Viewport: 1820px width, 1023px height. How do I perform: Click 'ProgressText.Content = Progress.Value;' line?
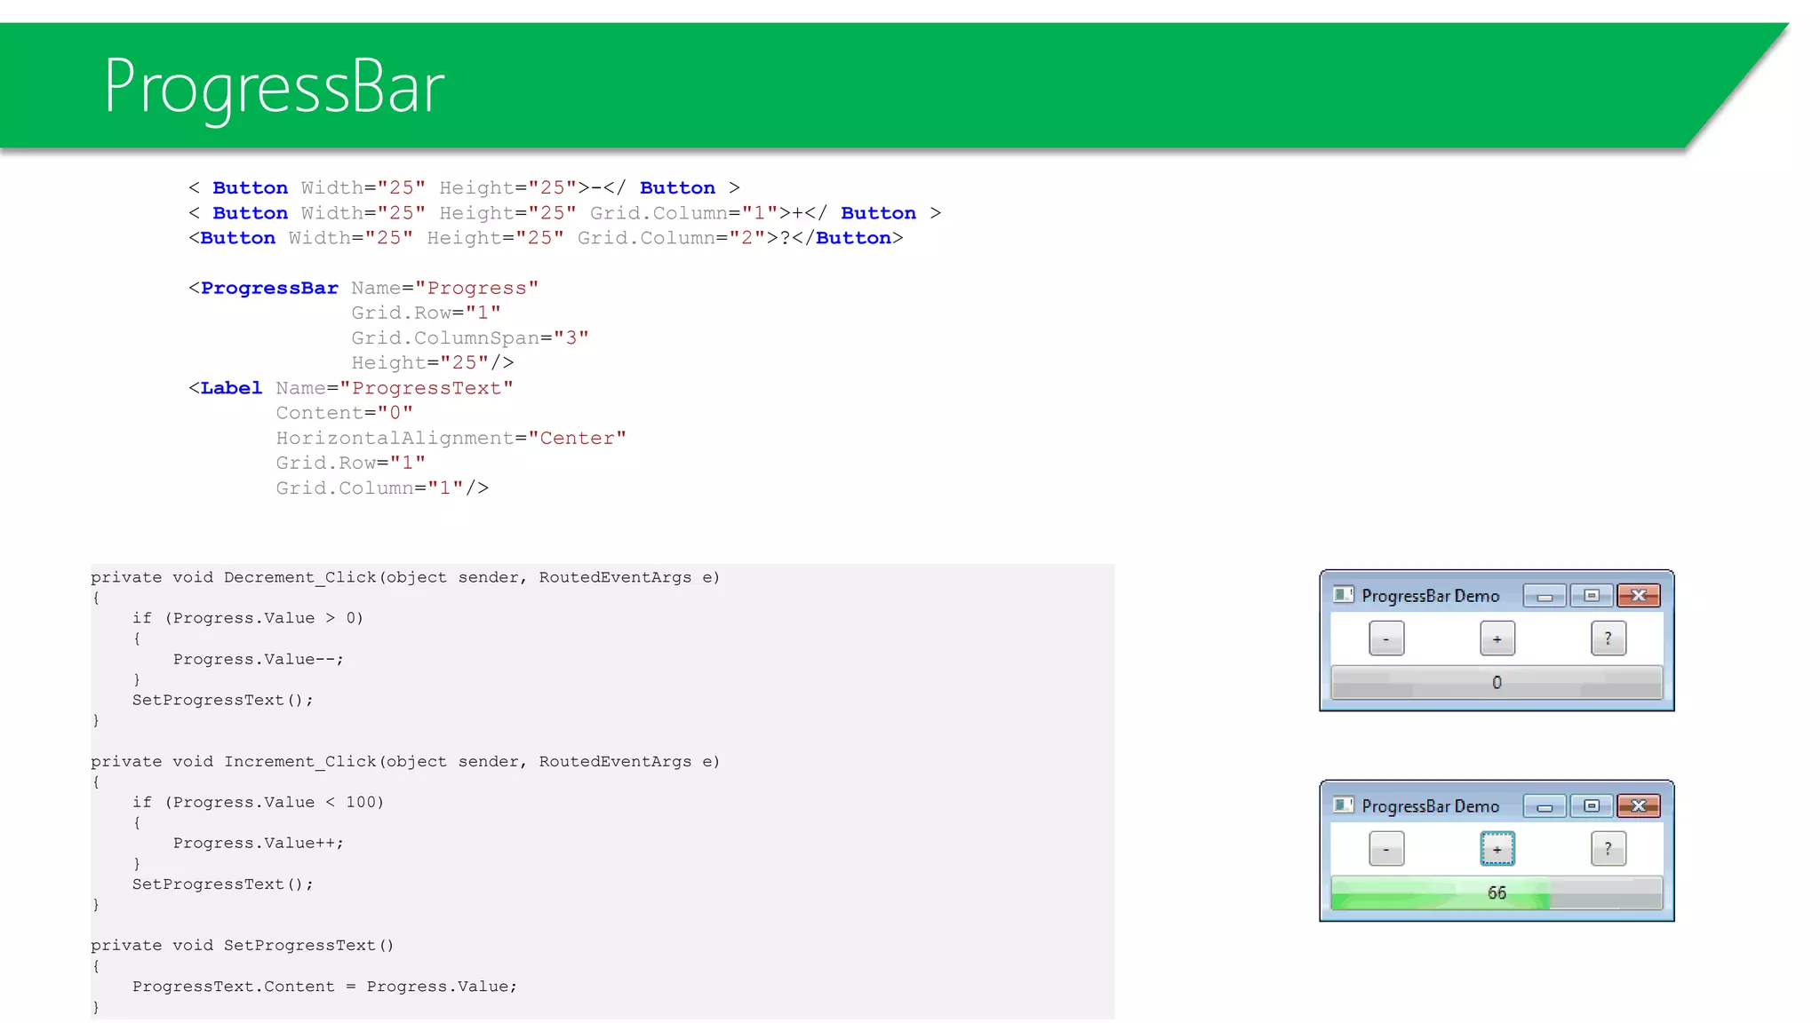(x=324, y=986)
